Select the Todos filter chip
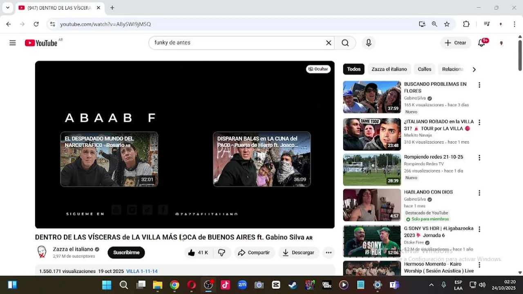The height and width of the screenshot is (294, 523). pos(354,69)
